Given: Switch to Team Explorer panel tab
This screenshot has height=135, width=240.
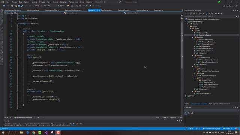Looking at the screenshot, I should coord(219,104).
